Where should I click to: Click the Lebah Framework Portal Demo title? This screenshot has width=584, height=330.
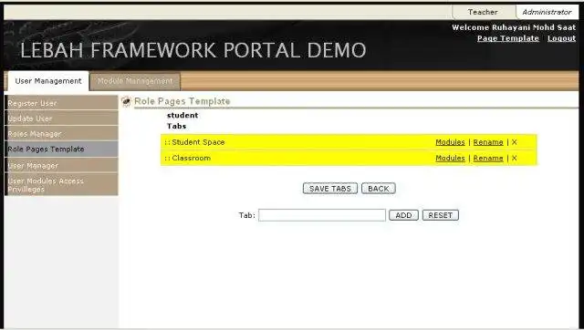pos(193,50)
